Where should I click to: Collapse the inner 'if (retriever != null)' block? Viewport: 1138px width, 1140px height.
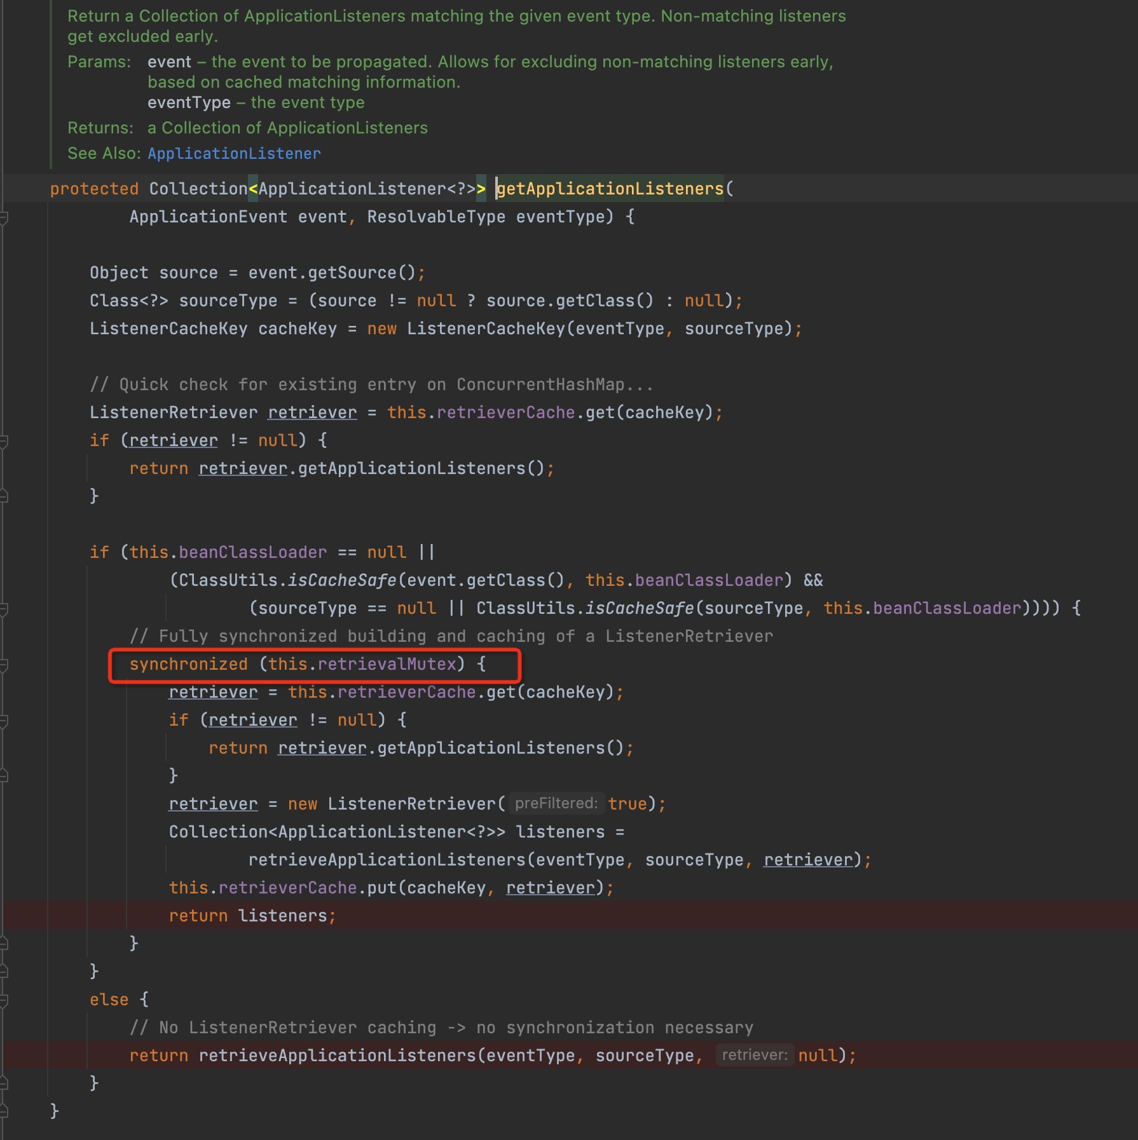3,721
